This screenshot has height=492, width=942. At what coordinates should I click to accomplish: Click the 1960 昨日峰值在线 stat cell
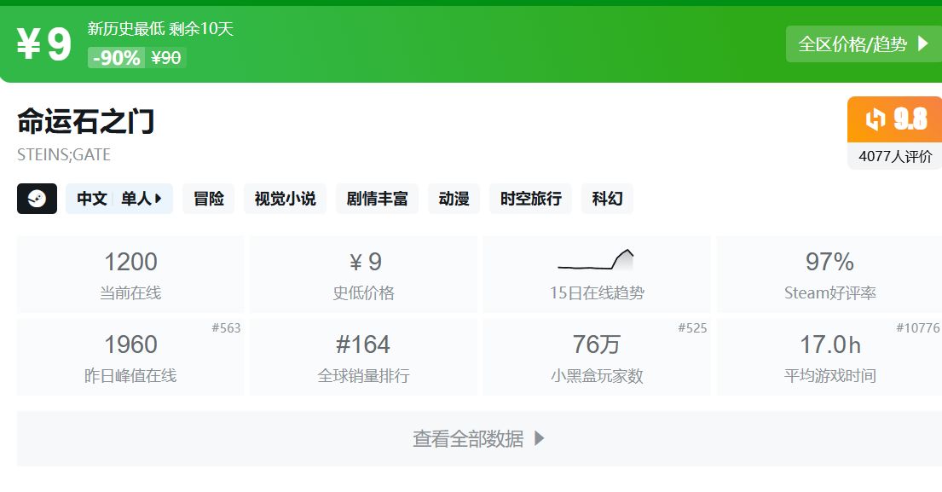tap(130, 356)
